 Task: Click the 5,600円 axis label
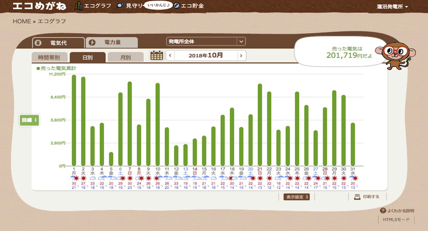[x=58, y=120]
